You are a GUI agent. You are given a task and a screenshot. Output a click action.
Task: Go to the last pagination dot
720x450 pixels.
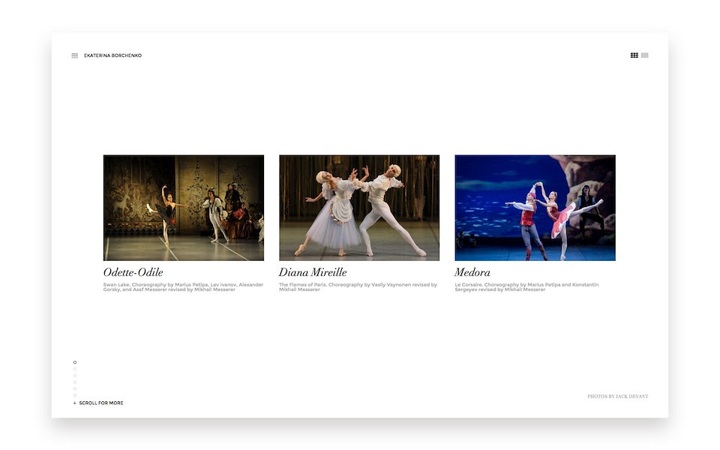[x=75, y=395]
